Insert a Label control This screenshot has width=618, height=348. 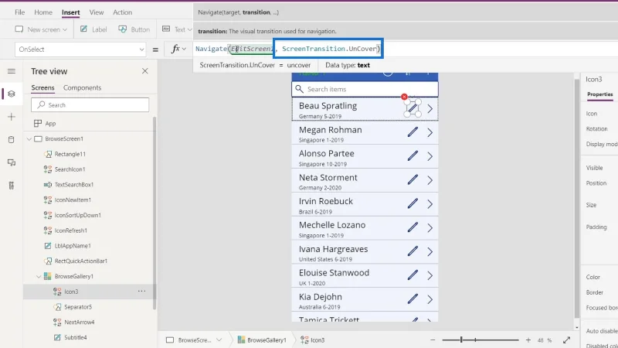pos(93,29)
